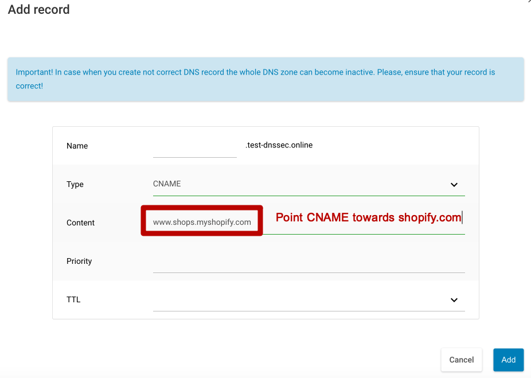This screenshot has width=531, height=378.
Task: Click the Priority input field
Action: (x=309, y=261)
